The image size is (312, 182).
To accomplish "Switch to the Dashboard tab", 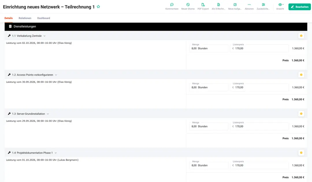I will tap(44, 18).
